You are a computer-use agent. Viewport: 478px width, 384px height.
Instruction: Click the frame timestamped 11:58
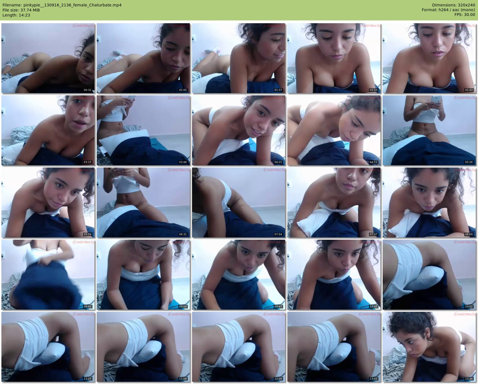(143, 347)
